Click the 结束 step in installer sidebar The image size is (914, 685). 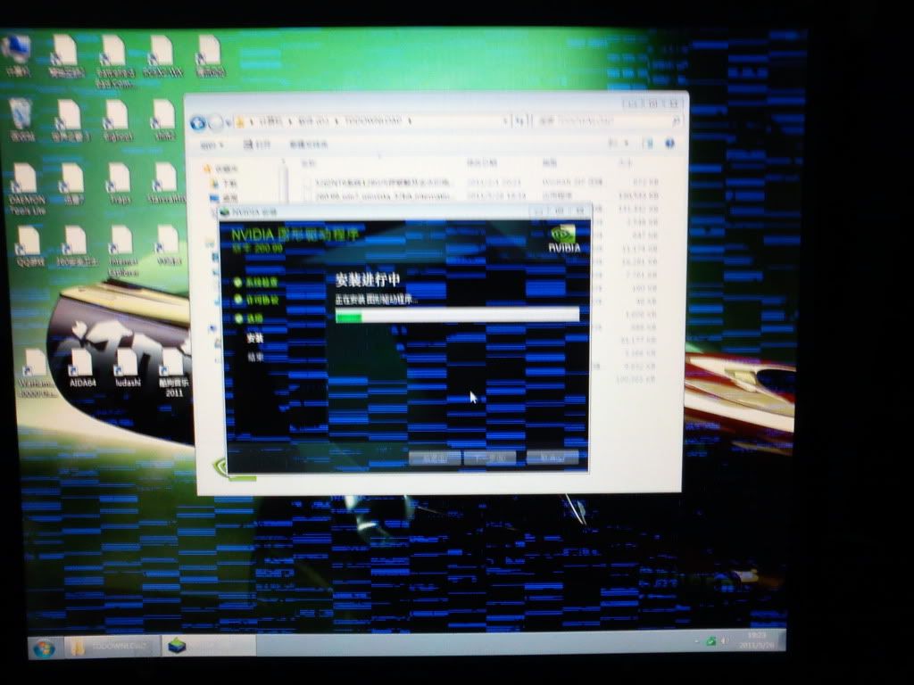[x=255, y=357]
